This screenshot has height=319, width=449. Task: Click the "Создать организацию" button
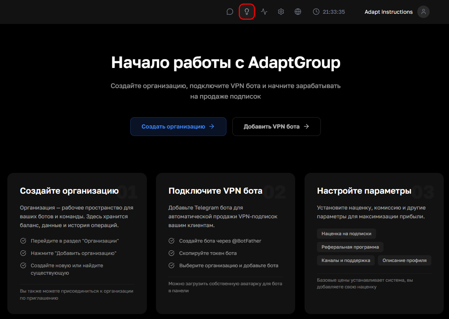[178, 126]
